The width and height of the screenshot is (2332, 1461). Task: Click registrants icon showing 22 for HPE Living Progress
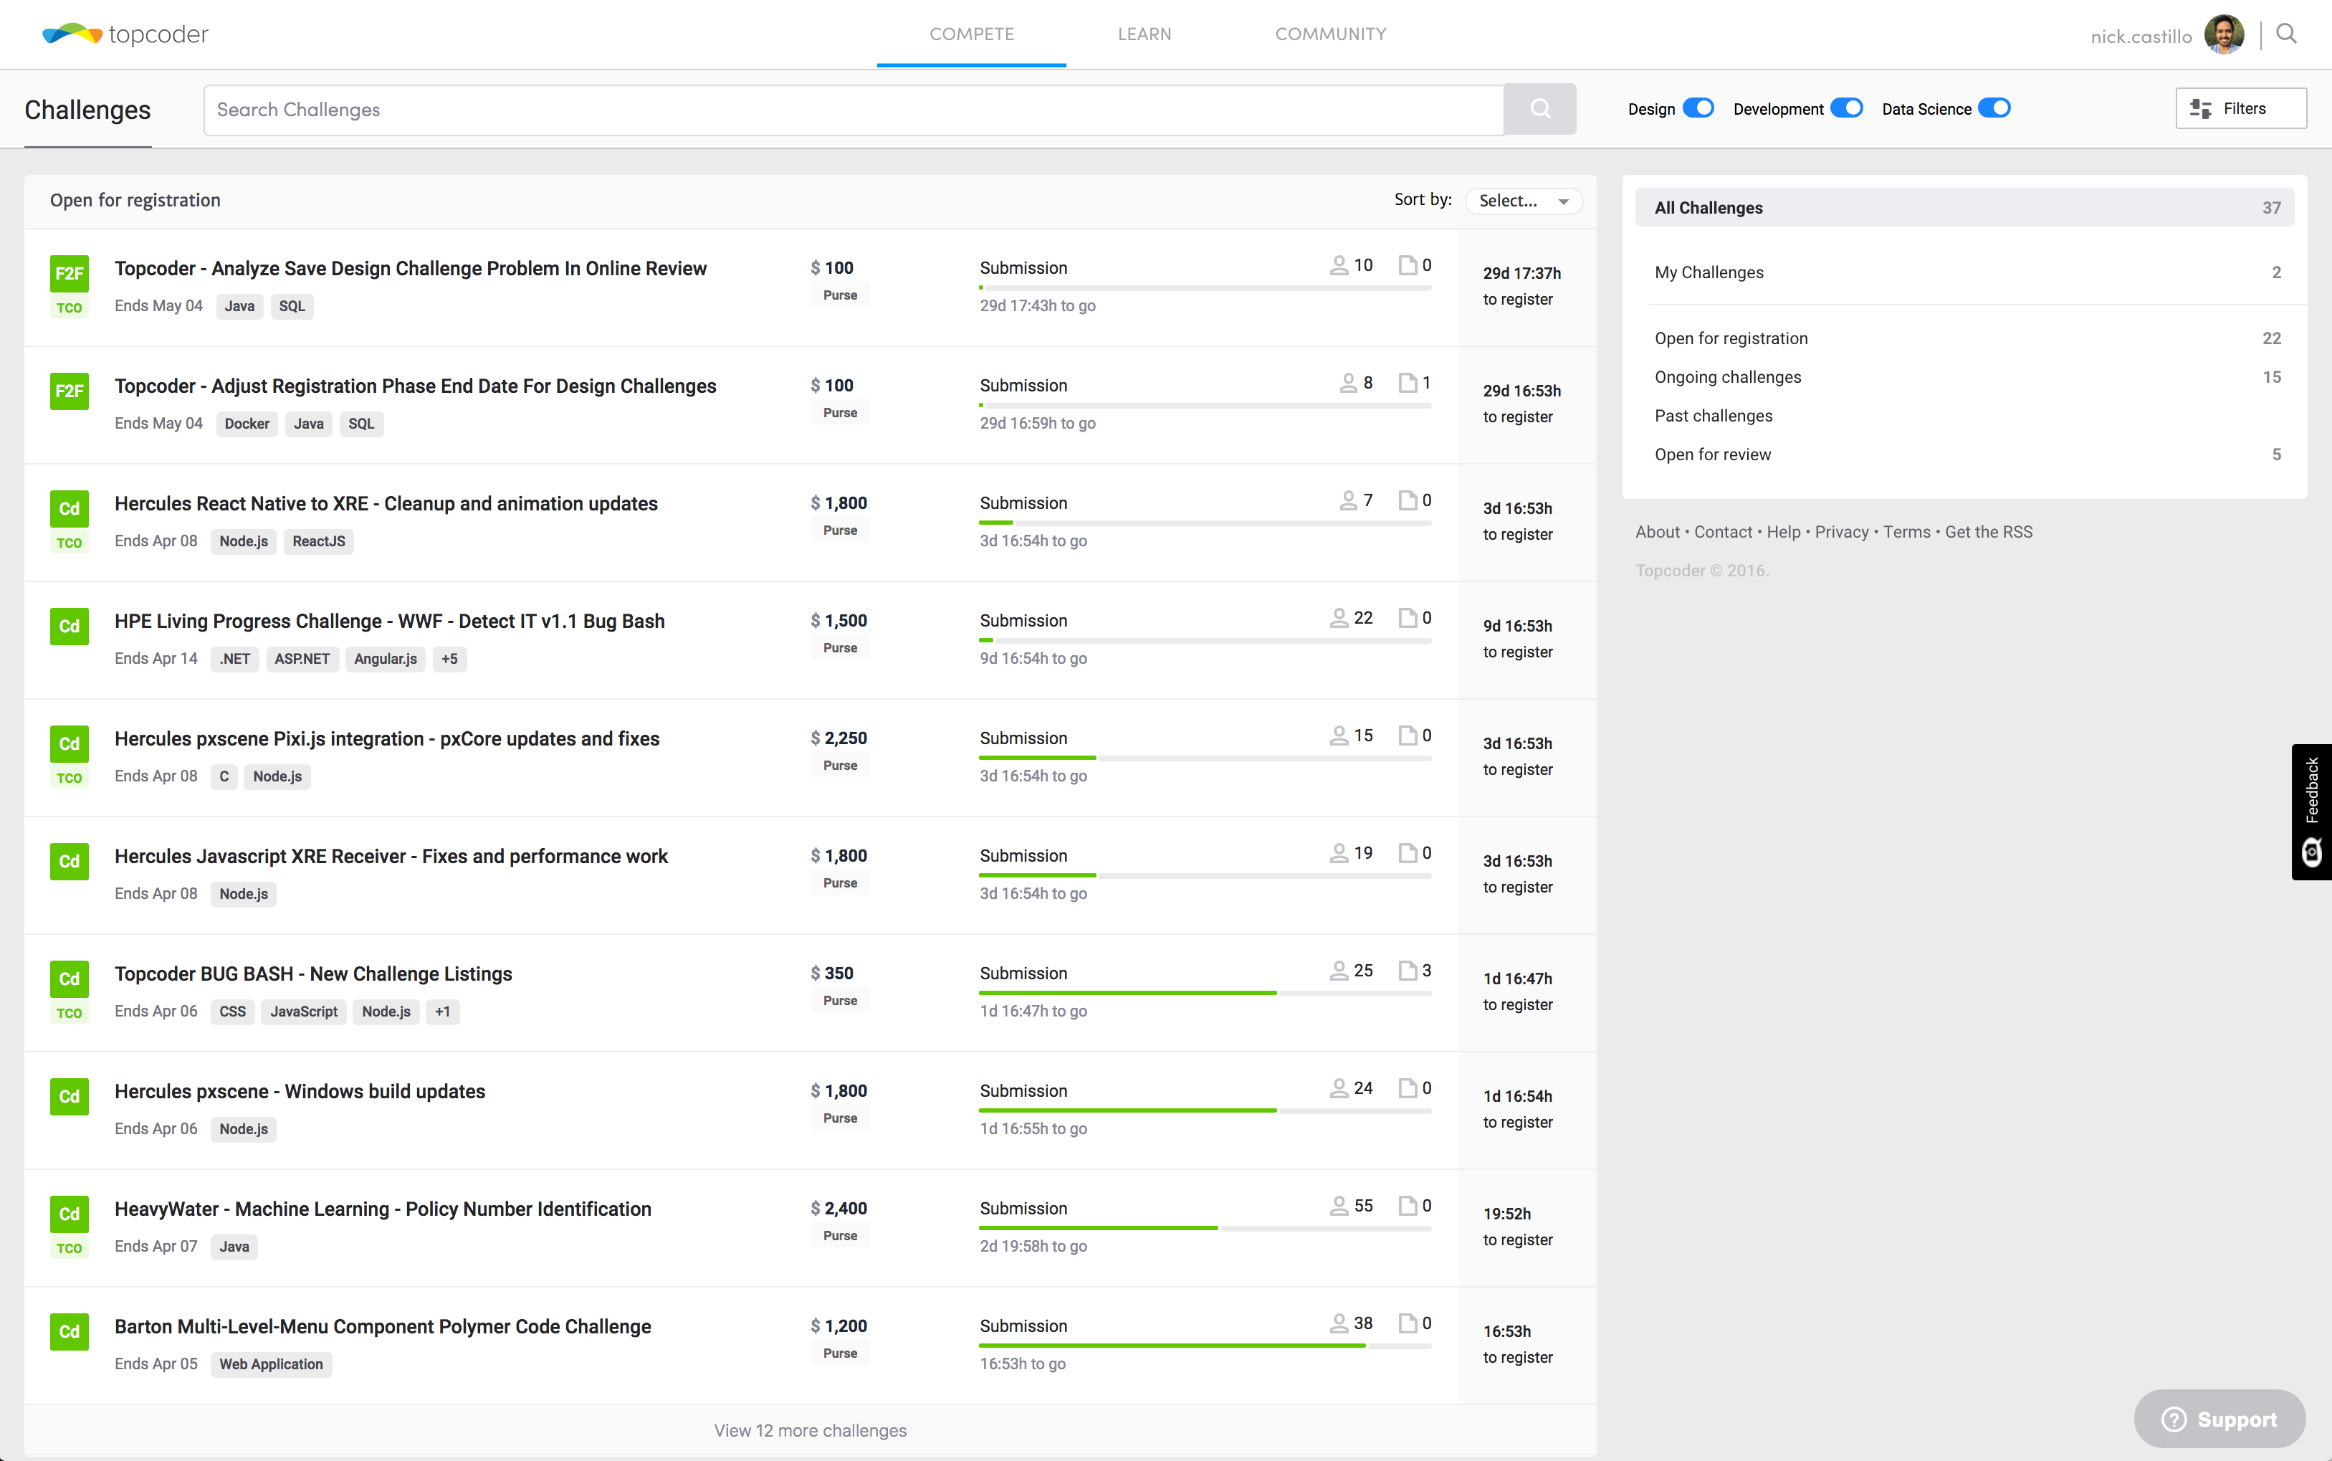click(x=1339, y=617)
